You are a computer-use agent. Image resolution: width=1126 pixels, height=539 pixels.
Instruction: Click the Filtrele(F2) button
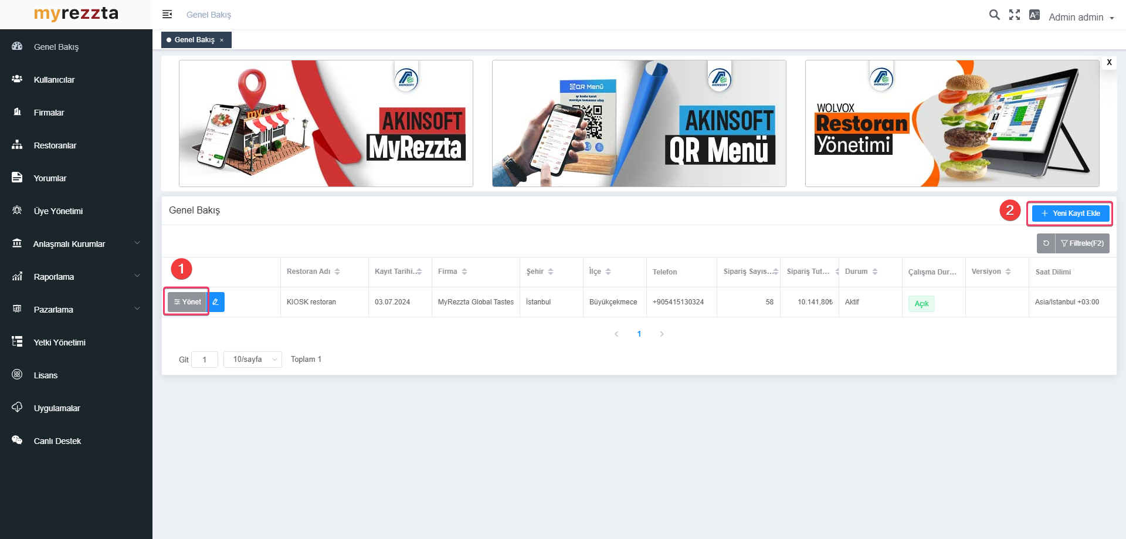pos(1083,243)
